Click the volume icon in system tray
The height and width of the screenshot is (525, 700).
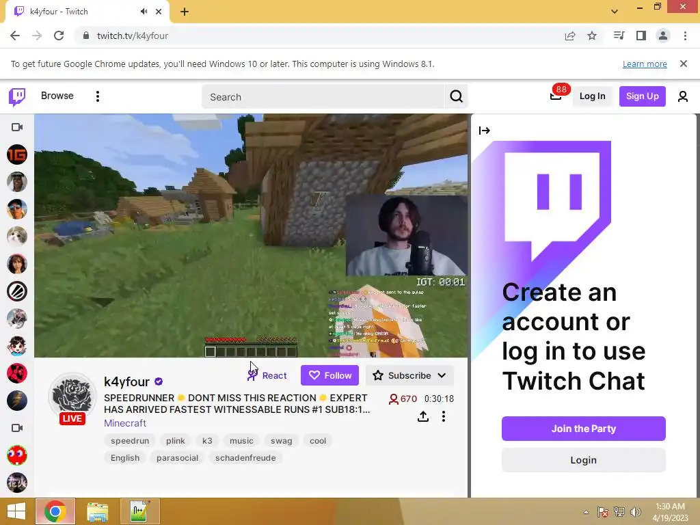(x=636, y=511)
